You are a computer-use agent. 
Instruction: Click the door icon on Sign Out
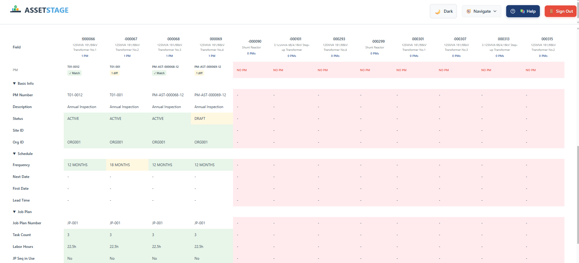[551, 12]
